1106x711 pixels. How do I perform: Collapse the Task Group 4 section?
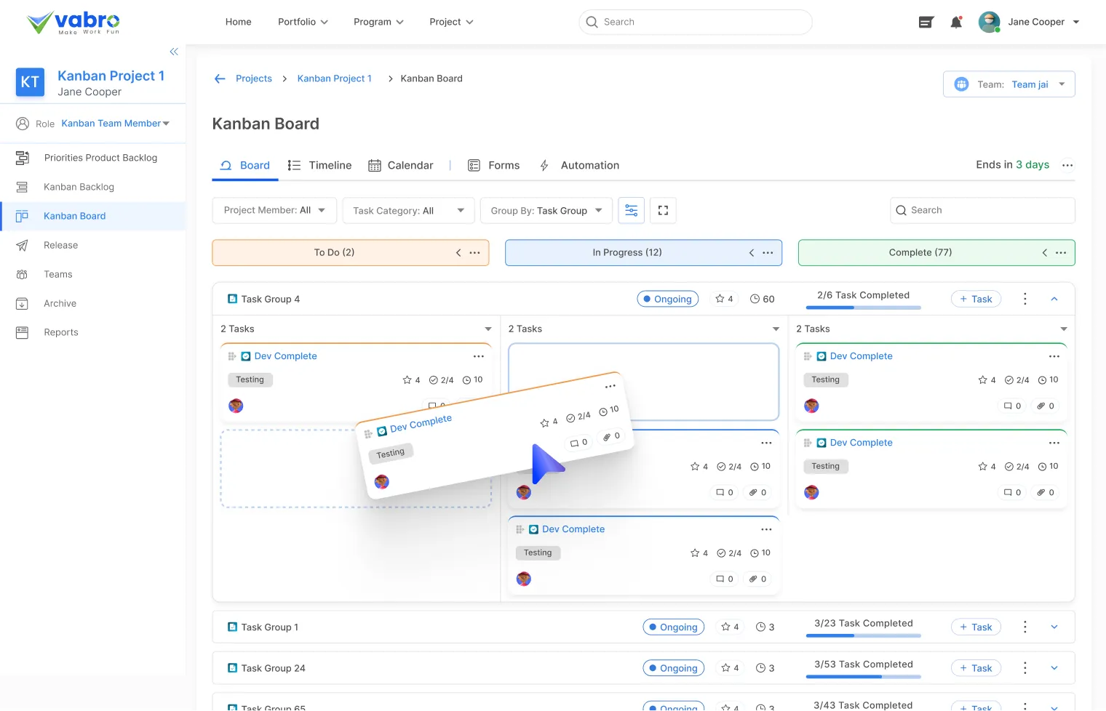(1054, 299)
